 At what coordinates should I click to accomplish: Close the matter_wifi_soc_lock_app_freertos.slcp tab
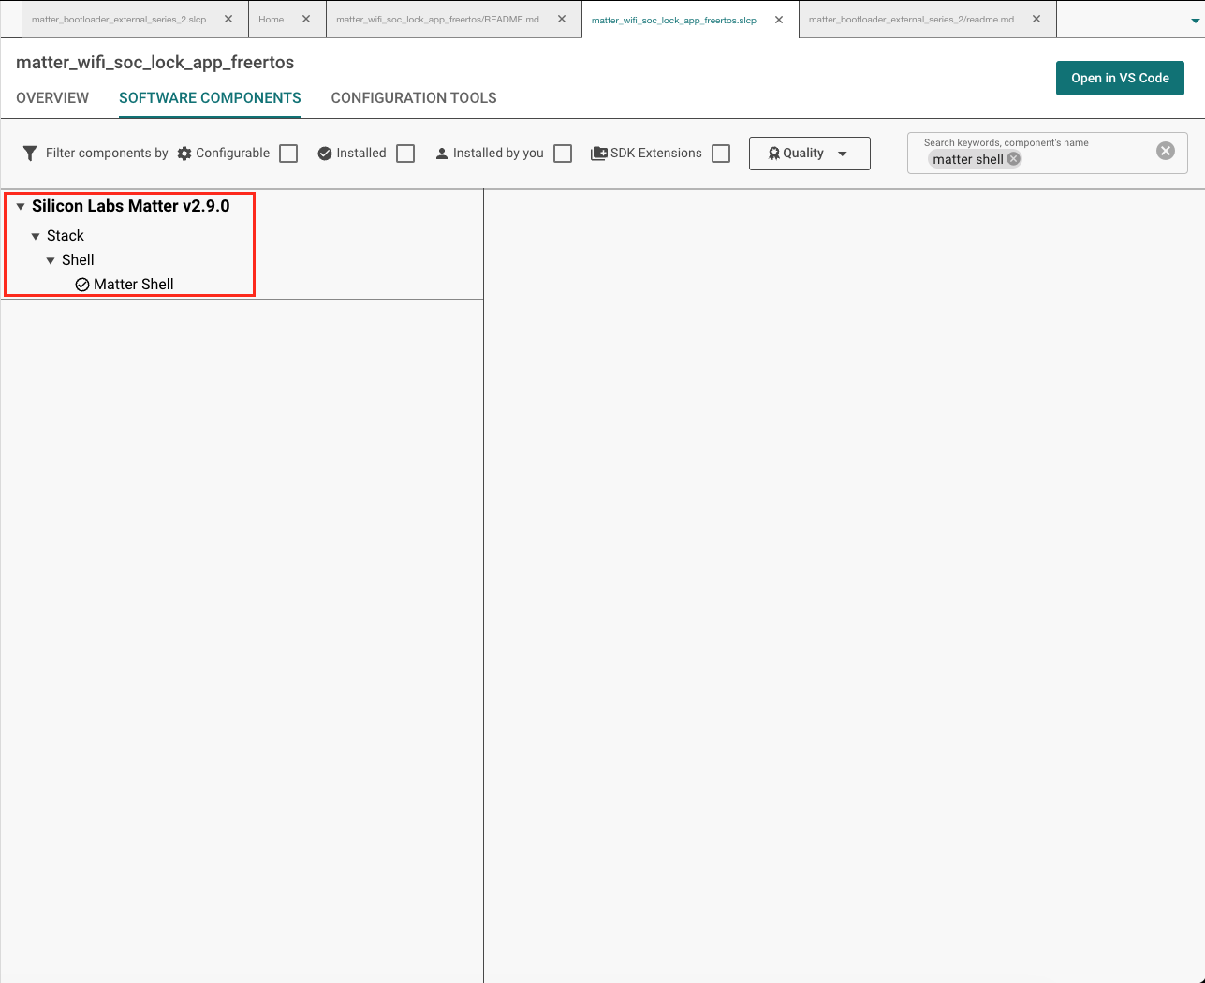tap(779, 20)
